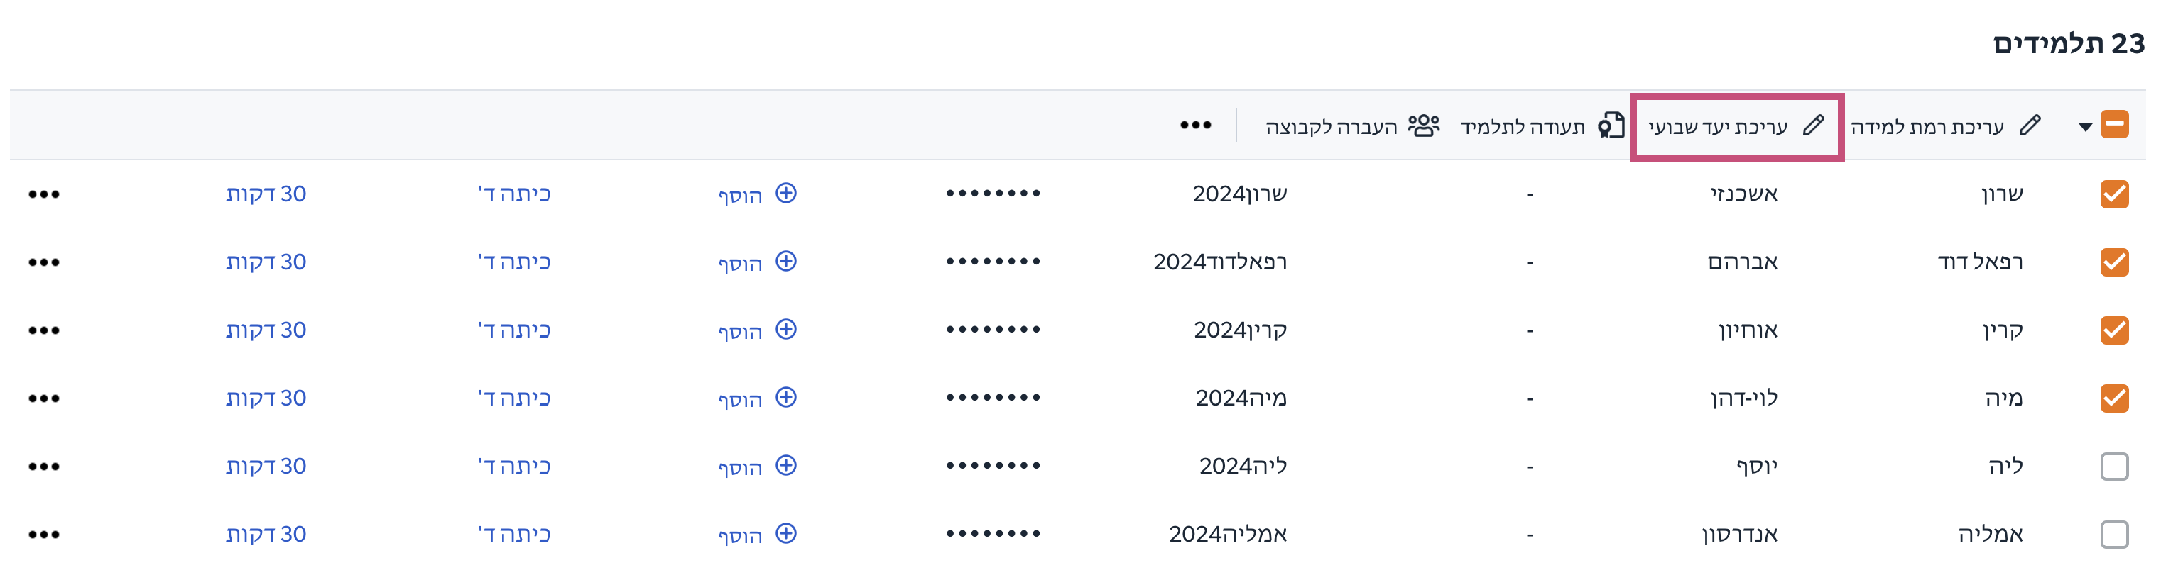Open the 30 דקות goal in רפאל דוד's row
Screen dimensions: 2183x580
[x=266, y=262]
